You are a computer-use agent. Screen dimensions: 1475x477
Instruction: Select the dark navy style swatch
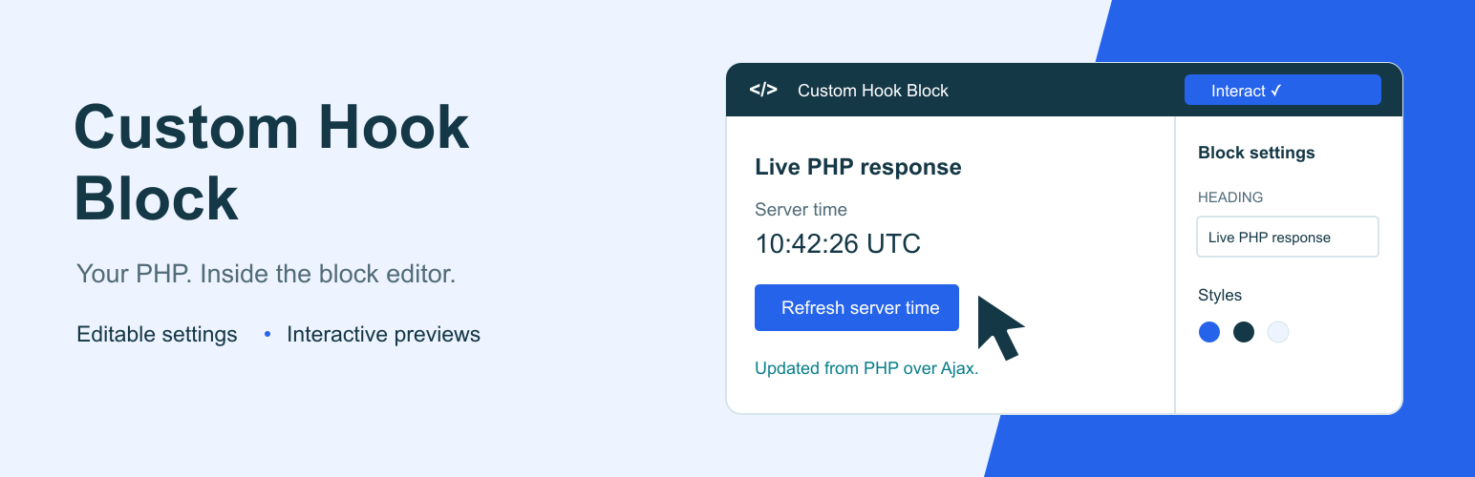[x=1243, y=332]
